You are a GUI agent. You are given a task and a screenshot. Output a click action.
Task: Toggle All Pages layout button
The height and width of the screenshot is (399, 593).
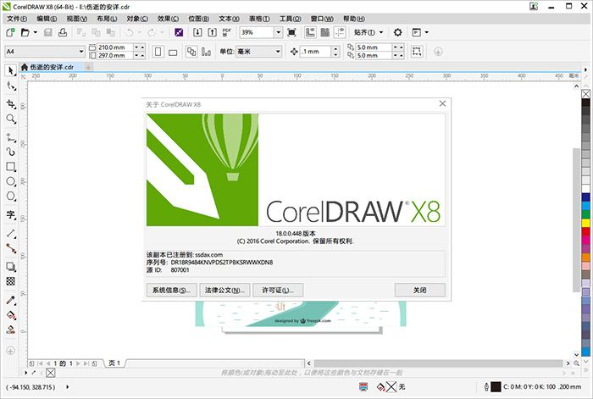[191, 52]
